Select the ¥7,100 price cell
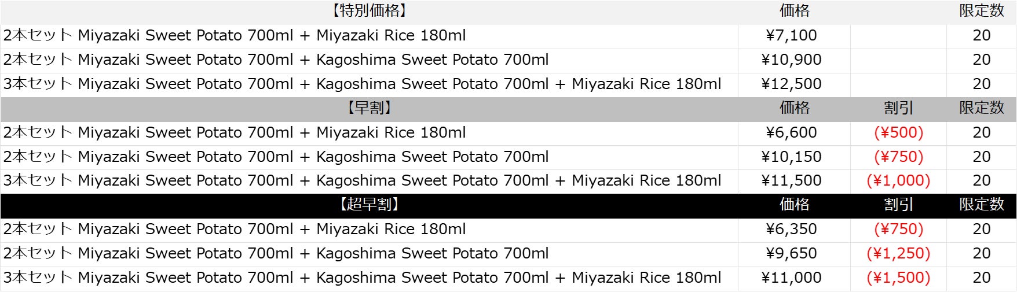The width and height of the screenshot is (1017, 292). 791,36
